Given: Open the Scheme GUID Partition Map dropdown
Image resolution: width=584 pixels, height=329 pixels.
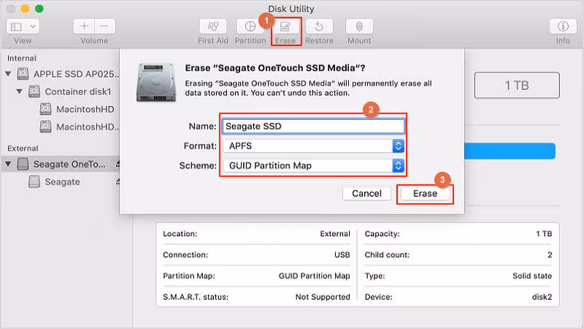Looking at the screenshot, I should point(313,166).
